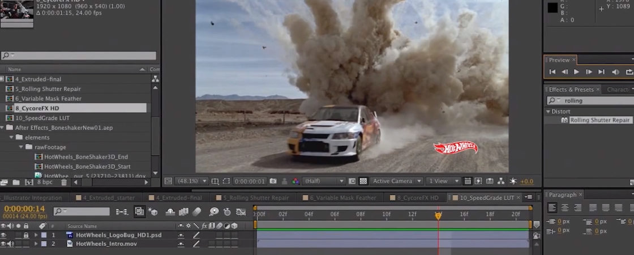This screenshot has width=634, height=255.
Task: Jump to last frame in Preview
Action: (602, 72)
